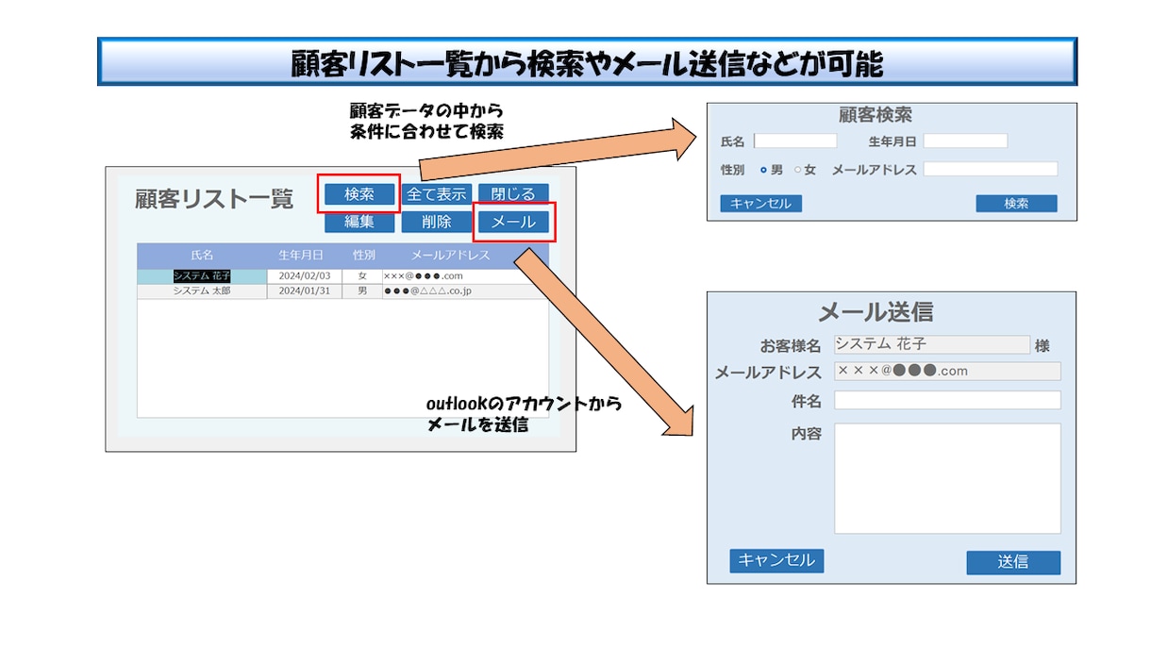This screenshot has height=647, width=1151.
Task: Focus the 件名 subject field
Action: pos(947,400)
